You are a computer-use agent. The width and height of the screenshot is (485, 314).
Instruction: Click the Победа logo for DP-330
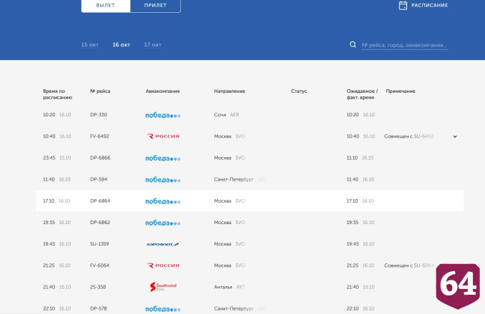[163, 116]
